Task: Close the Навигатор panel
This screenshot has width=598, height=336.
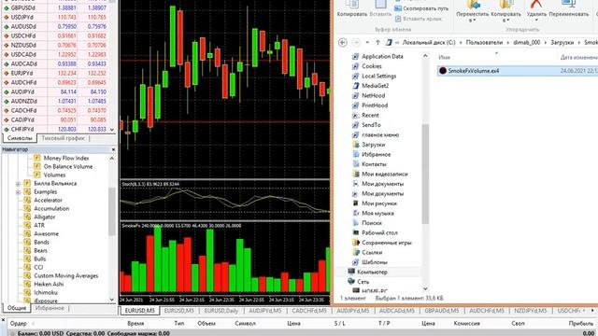Action: coord(113,149)
